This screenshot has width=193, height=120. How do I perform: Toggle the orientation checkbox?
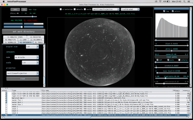pyautogui.click(x=61, y=9)
